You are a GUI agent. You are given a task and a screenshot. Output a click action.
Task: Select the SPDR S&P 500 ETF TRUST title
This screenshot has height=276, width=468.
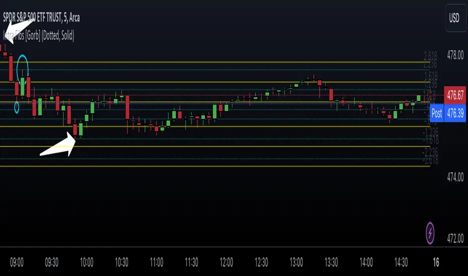click(42, 18)
